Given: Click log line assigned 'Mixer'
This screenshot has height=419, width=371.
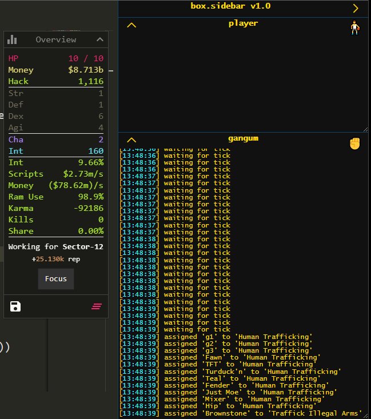Looking at the screenshot, I should point(222,399).
